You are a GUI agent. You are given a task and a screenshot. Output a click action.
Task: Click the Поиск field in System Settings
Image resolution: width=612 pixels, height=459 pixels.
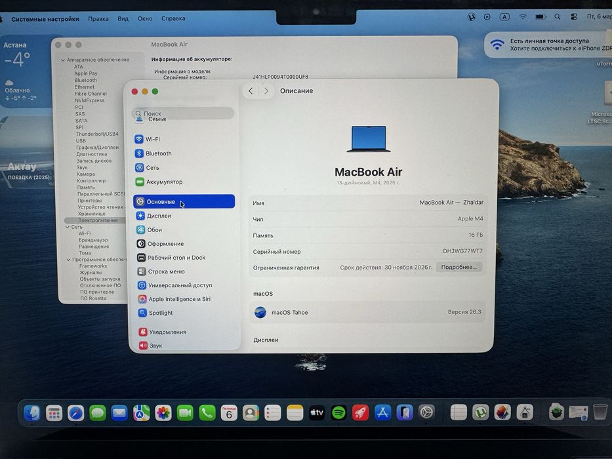pos(183,113)
